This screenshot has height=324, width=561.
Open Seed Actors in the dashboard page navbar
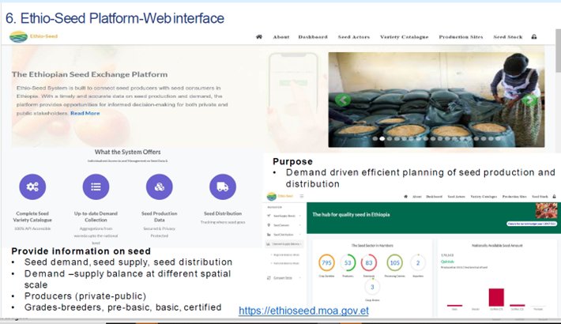(x=456, y=197)
